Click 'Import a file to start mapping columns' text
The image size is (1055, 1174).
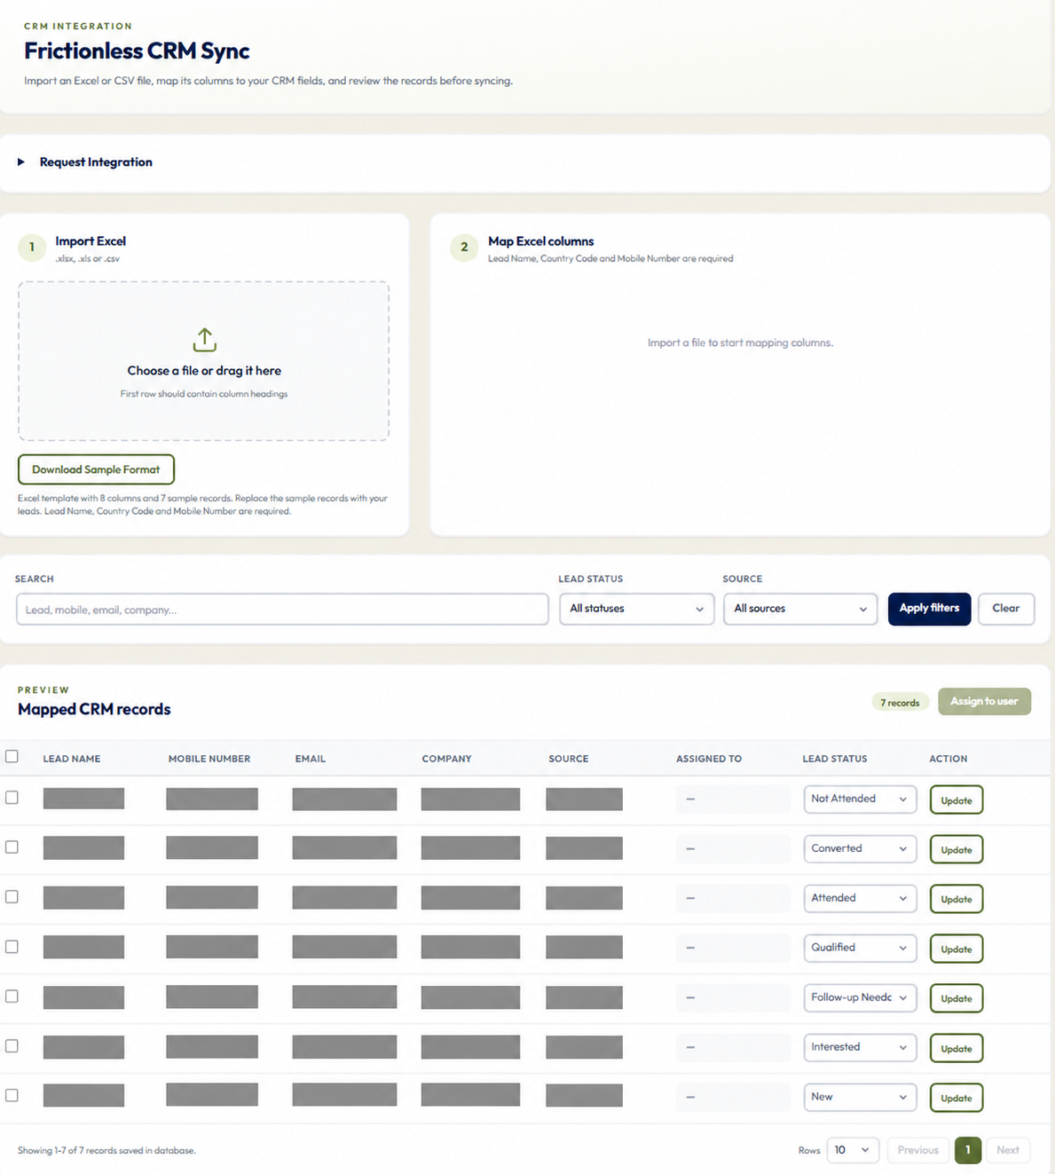[x=741, y=343]
